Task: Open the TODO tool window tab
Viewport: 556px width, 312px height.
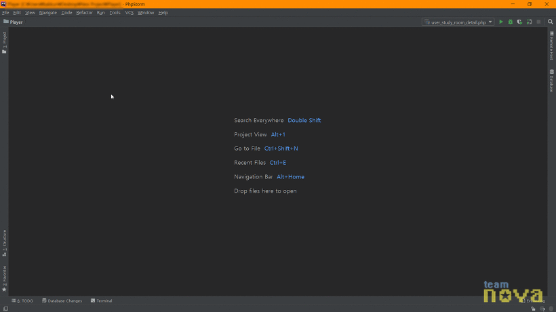Action: tap(22, 300)
